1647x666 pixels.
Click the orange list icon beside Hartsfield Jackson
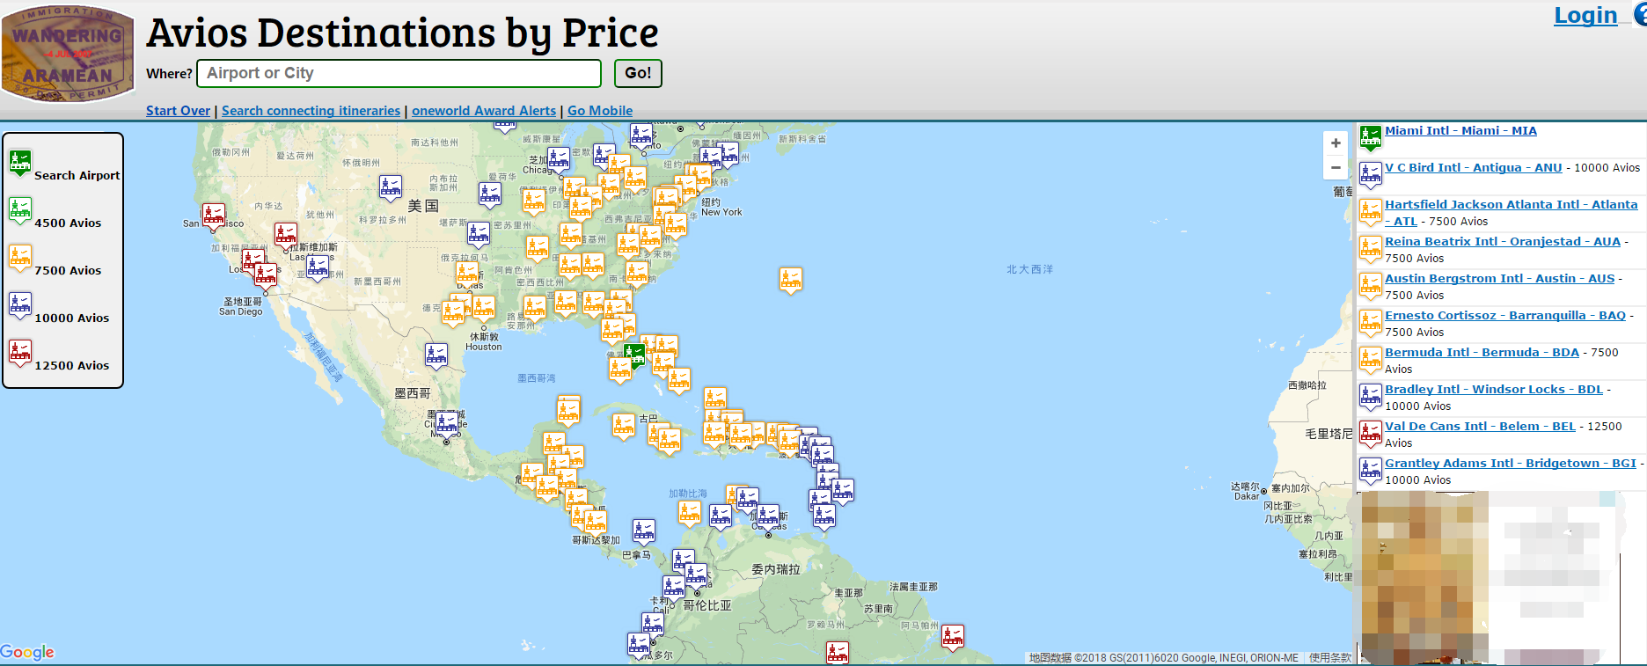(x=1371, y=212)
